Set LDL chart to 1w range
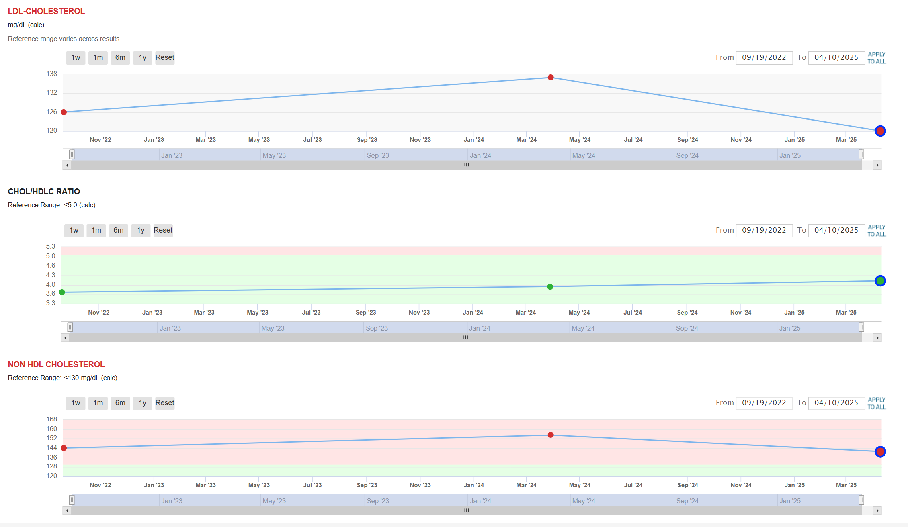This screenshot has width=908, height=527. (76, 57)
